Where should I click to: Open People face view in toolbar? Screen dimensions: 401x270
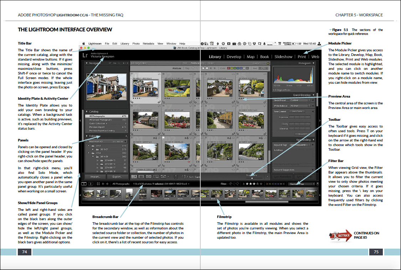[163, 177]
